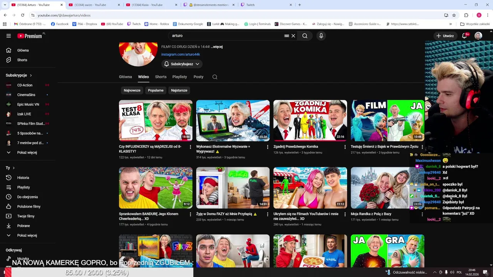Open the Utwórz create menu

click(445, 36)
